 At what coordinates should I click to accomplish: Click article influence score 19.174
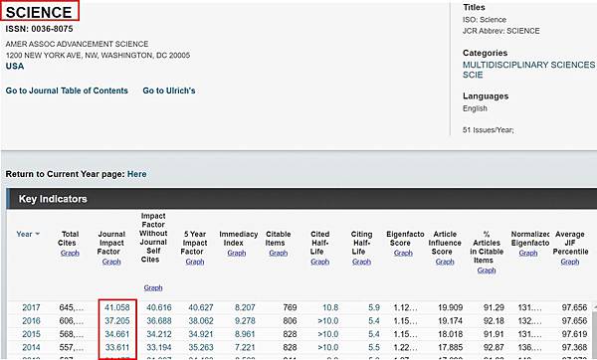pyautogui.click(x=451, y=321)
